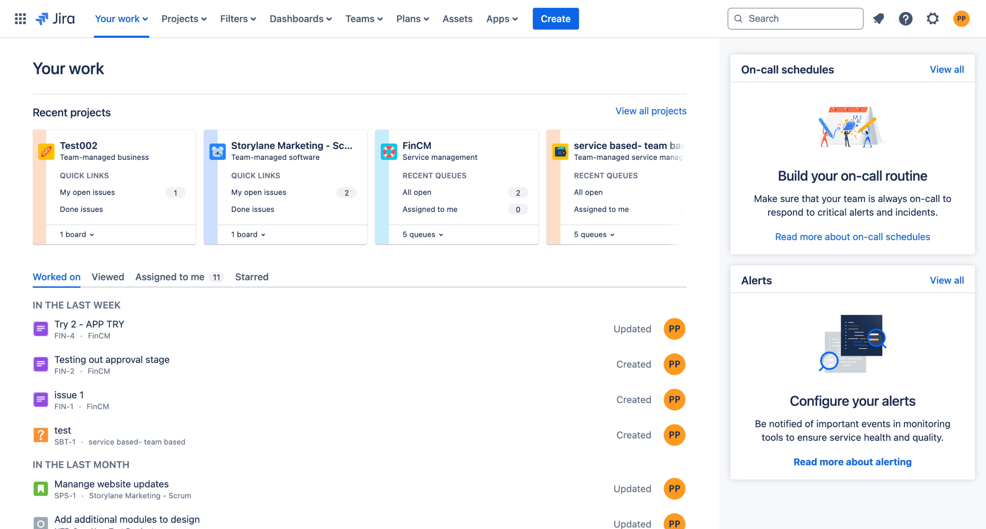Click the FinCM lifebuoy project icon
Image resolution: width=986 pixels, height=529 pixels.
[x=389, y=151]
